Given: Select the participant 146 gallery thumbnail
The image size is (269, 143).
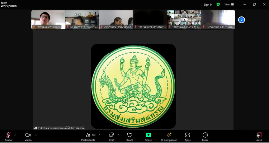Looking at the screenshot, I should click(184, 20).
